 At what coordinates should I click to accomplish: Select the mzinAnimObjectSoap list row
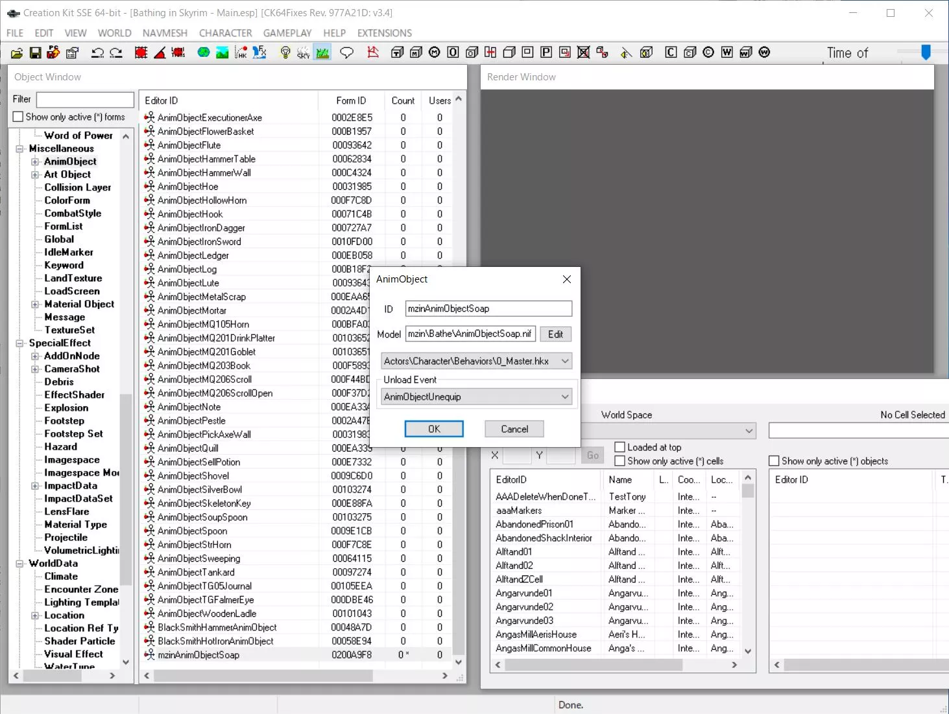tap(295, 655)
